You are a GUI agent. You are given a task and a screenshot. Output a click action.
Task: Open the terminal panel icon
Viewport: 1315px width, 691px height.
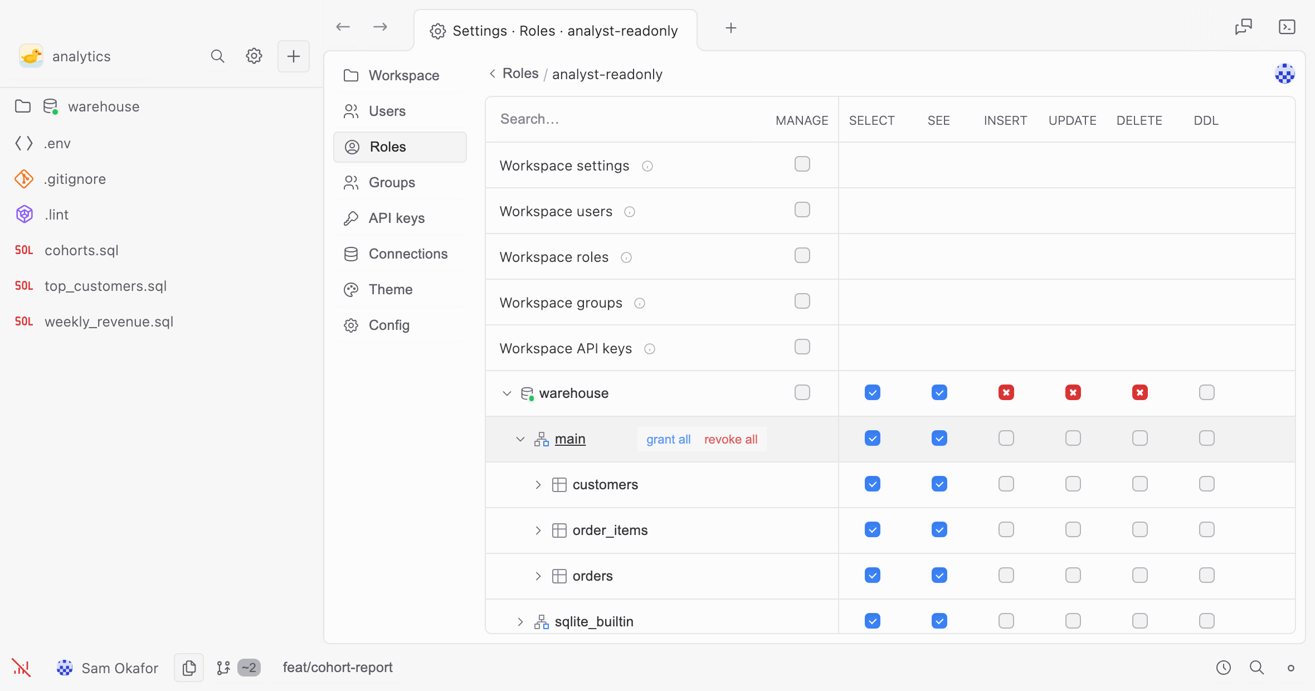[x=1287, y=27]
